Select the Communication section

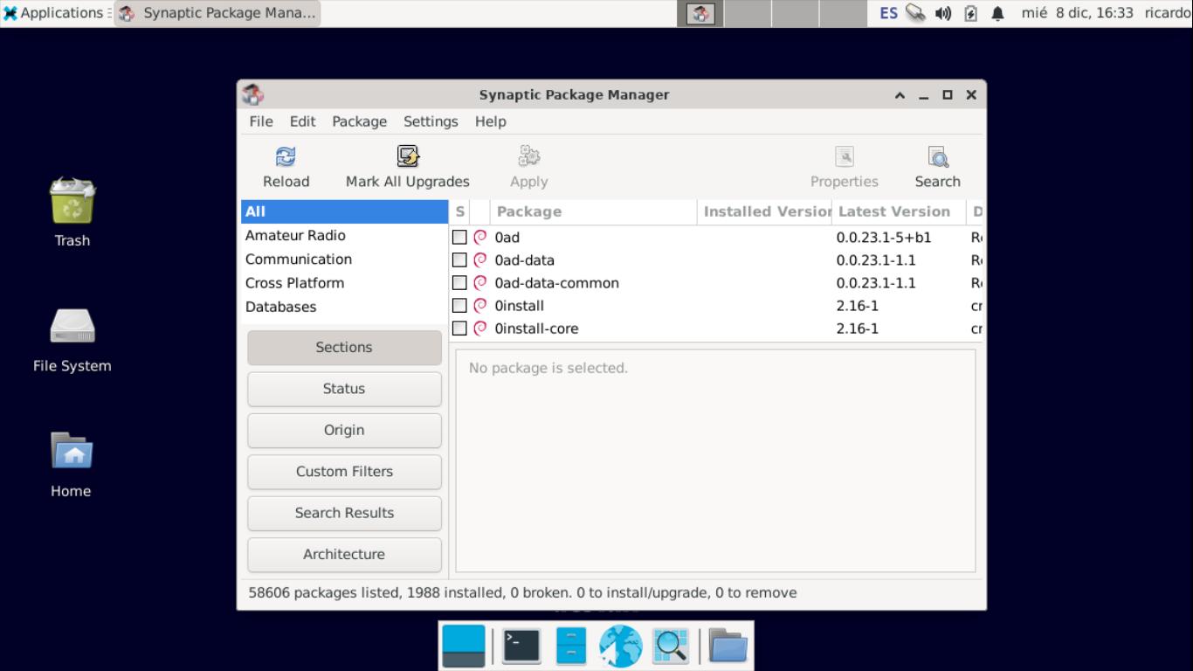[x=344, y=259]
